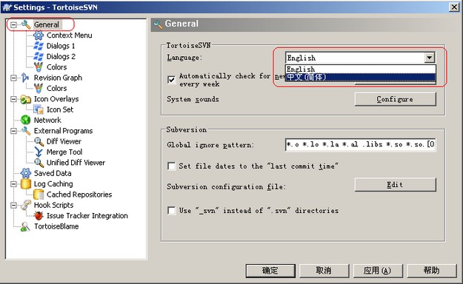Select the Dialogs 1 tree label

[x=61, y=46]
